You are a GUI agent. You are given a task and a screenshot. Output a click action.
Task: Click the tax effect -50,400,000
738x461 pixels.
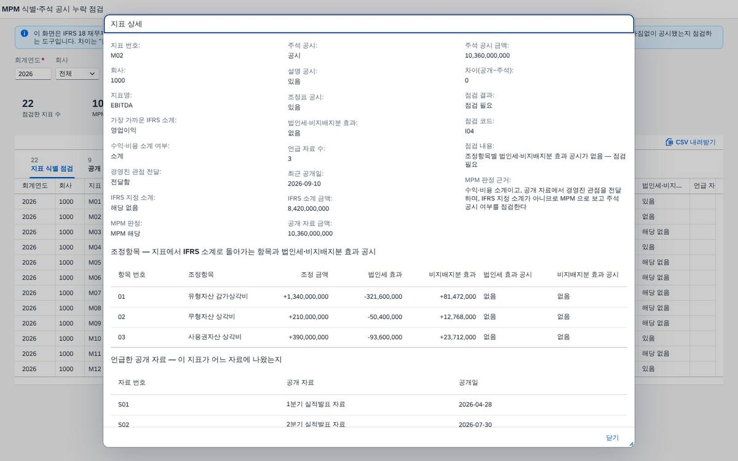click(385, 317)
